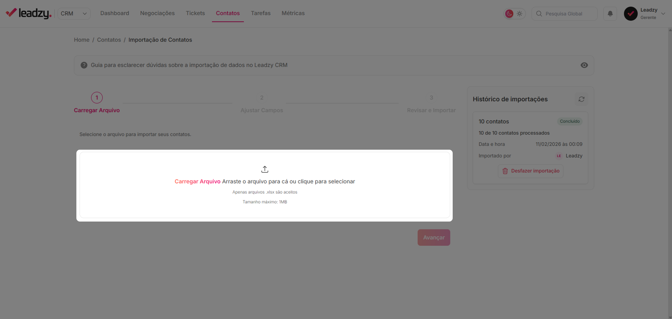Click the guide help question icon
Screen dimensions: 672x319
[x=84, y=65]
